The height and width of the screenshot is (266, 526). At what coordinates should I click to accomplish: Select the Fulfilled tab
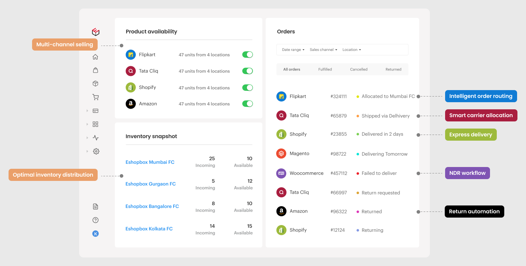pos(325,69)
